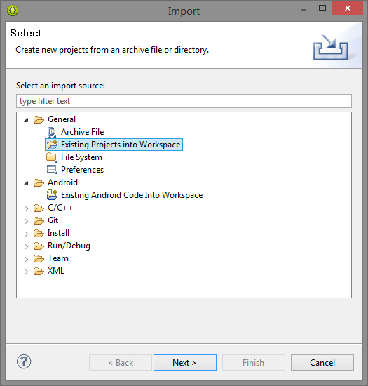Screen dimensions: 368x386
Task: Expand the XML category
Action: [x=26, y=272]
